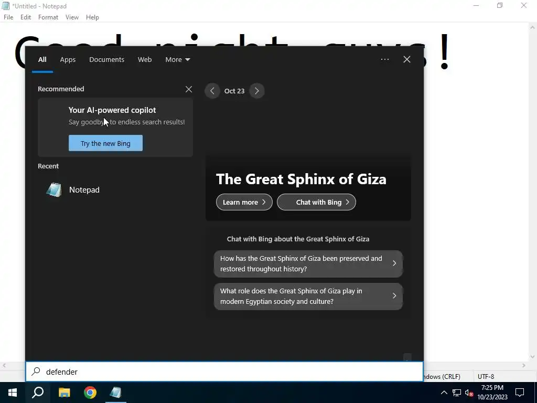The width and height of the screenshot is (537, 403).
Task: Dismiss the Recommended section
Action: click(189, 89)
